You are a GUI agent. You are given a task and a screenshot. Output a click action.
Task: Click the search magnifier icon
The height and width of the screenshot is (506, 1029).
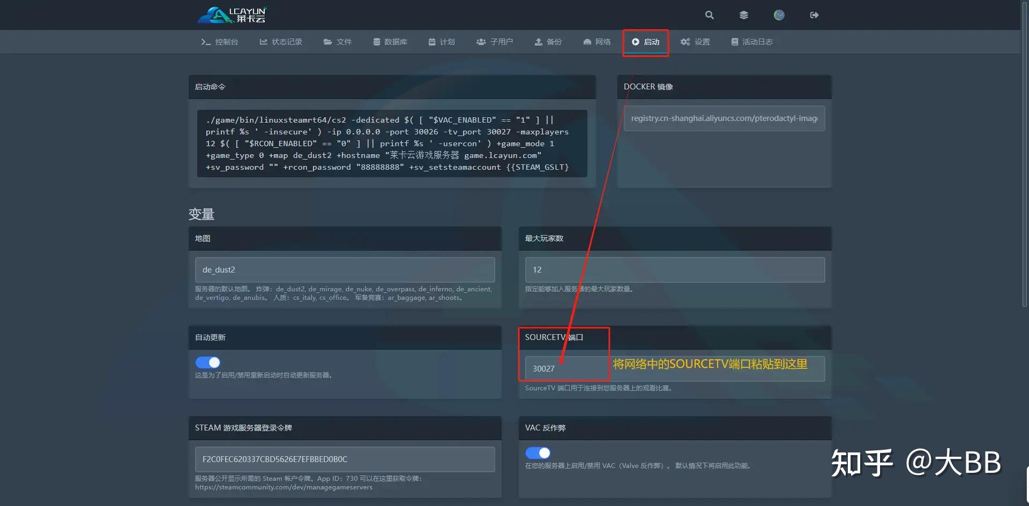pos(709,15)
